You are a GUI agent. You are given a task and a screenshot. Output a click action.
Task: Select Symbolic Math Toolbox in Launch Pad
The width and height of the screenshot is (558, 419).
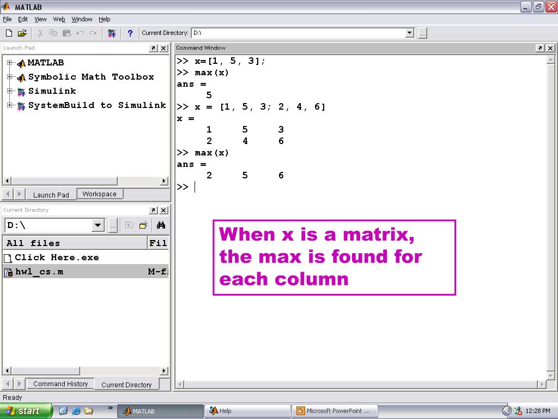[x=91, y=77]
